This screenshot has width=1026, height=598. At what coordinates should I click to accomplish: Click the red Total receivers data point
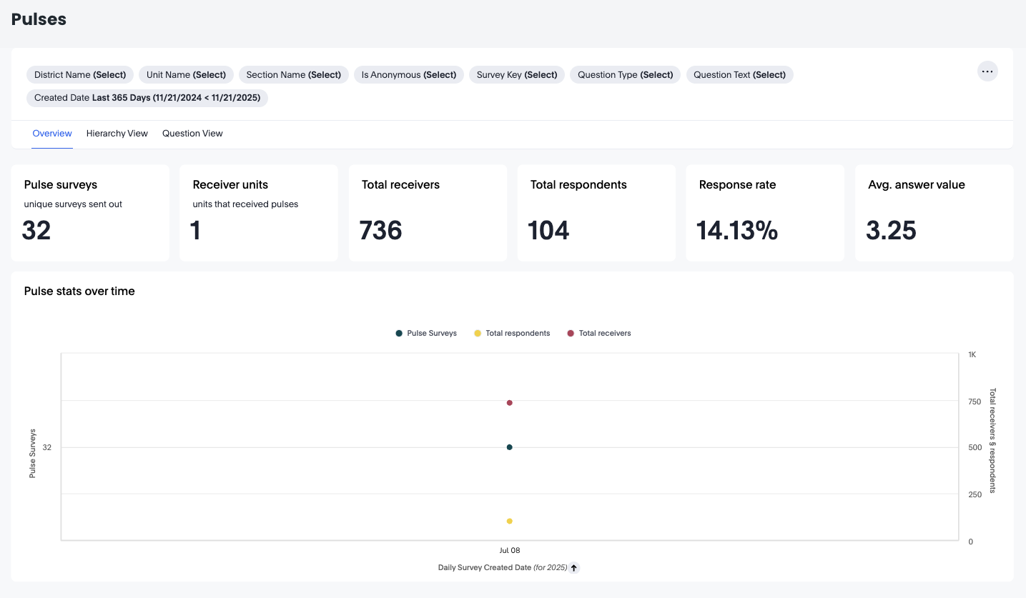pyautogui.click(x=510, y=403)
